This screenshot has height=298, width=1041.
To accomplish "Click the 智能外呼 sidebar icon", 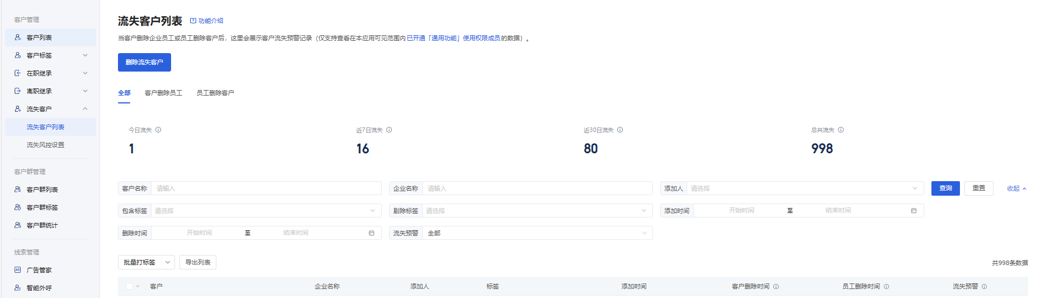I will [x=18, y=288].
